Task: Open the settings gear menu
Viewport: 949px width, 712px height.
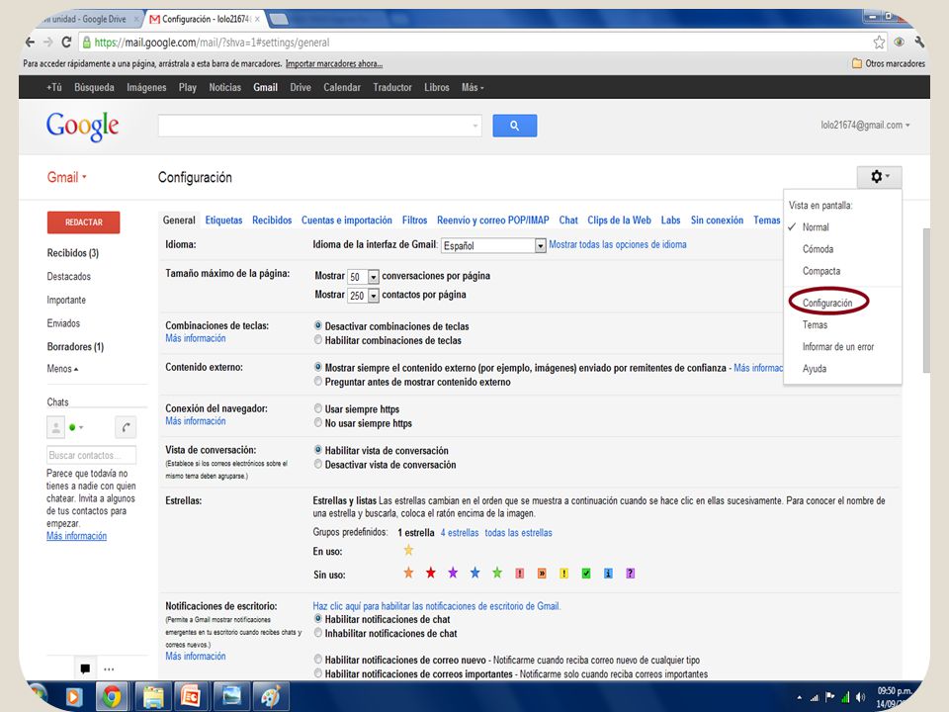Action: [879, 177]
